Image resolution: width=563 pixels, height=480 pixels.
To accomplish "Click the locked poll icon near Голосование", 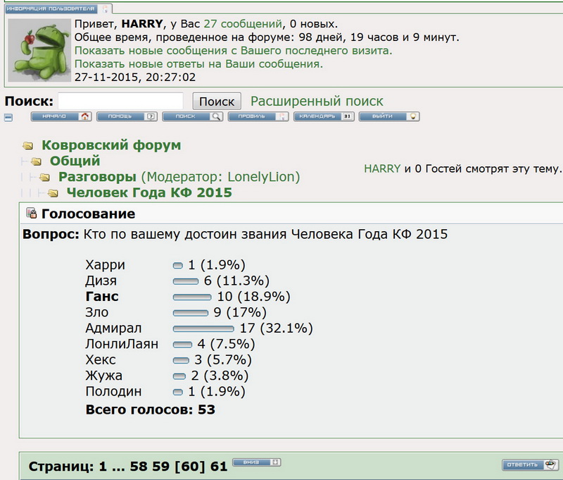I will click(x=31, y=213).
